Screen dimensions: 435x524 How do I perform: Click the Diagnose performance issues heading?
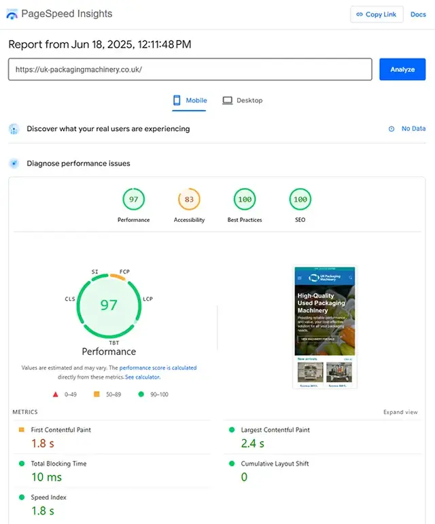78,164
